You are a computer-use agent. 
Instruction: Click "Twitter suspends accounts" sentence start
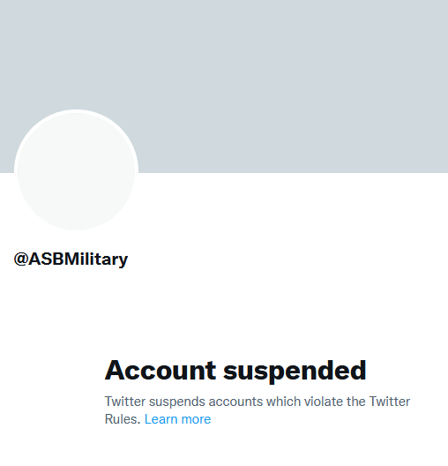point(183,402)
